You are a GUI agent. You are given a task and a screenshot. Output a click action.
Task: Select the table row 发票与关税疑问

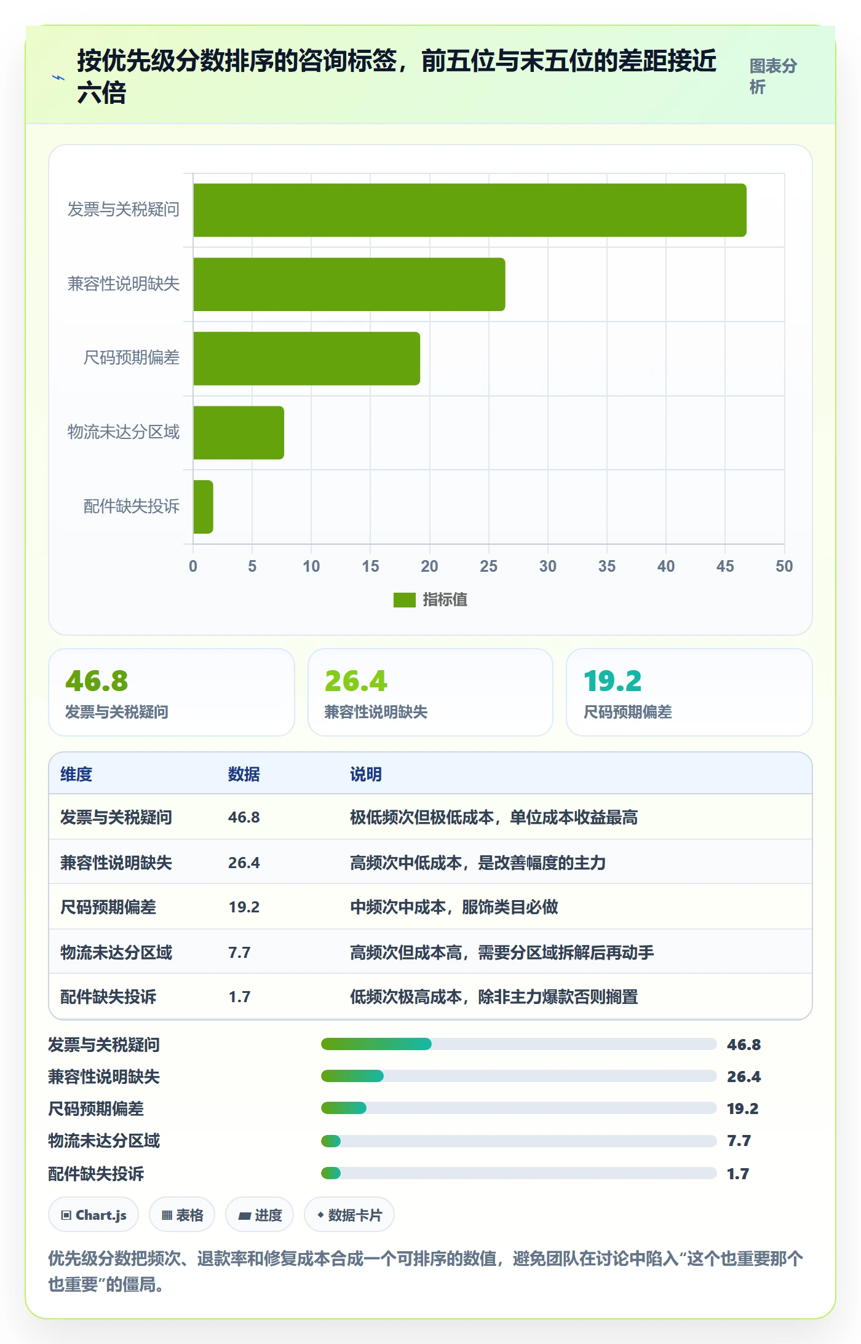point(430,817)
